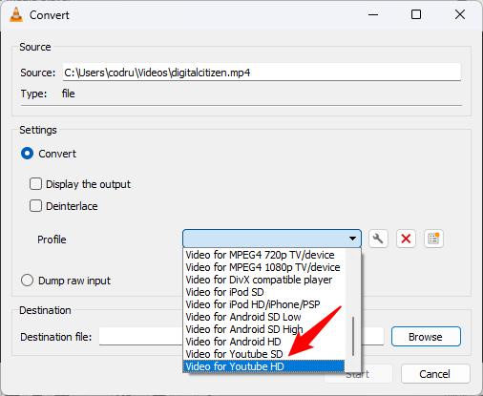The width and height of the screenshot is (483, 396).
Task: Pick Video for Android SD High
Action: [x=263, y=329]
